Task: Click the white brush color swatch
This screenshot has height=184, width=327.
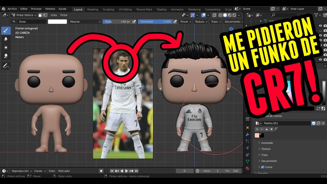Action: (57, 22)
